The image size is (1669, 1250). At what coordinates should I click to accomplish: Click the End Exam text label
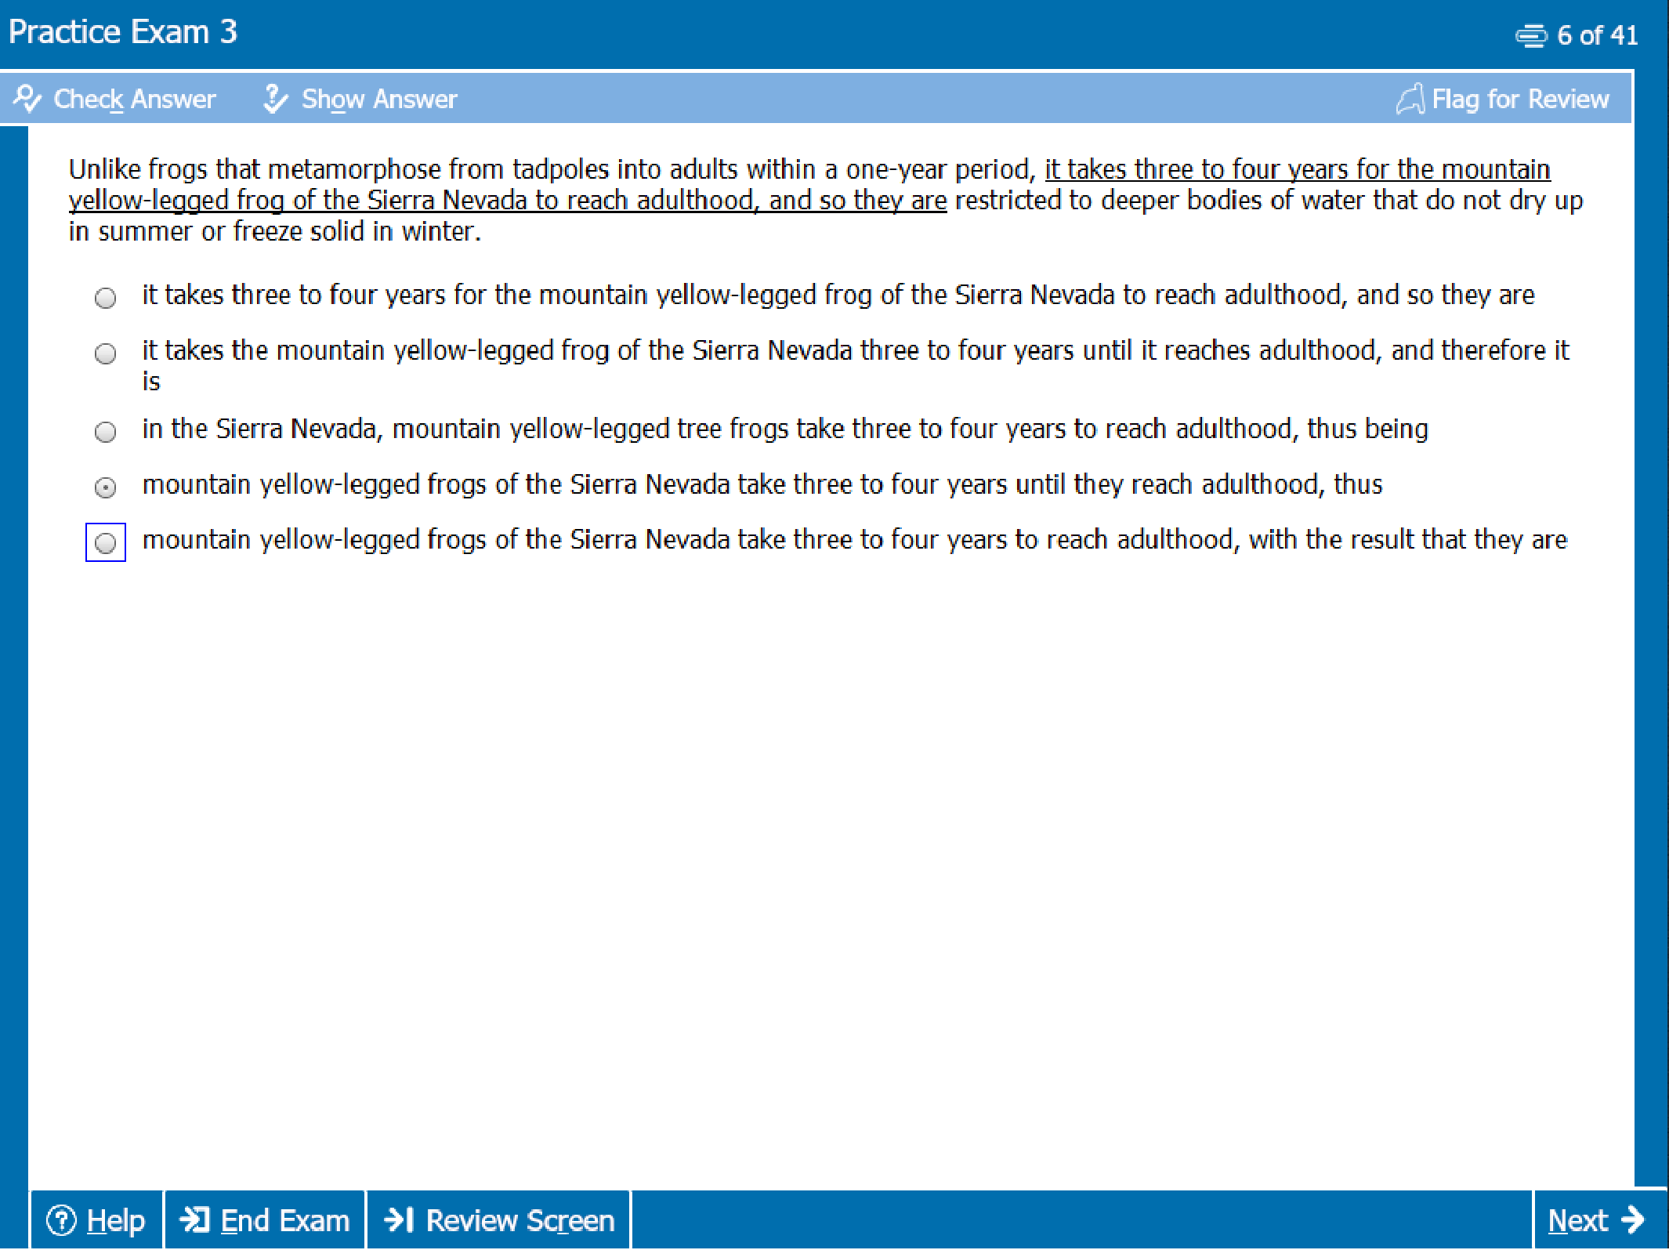pyautogui.click(x=284, y=1220)
